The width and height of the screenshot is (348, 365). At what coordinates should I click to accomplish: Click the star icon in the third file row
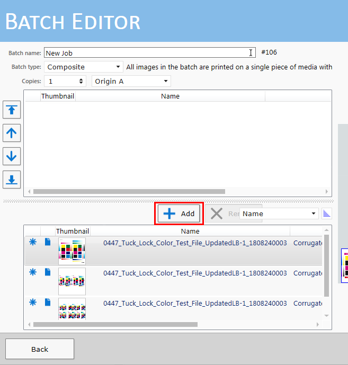pos(33,302)
